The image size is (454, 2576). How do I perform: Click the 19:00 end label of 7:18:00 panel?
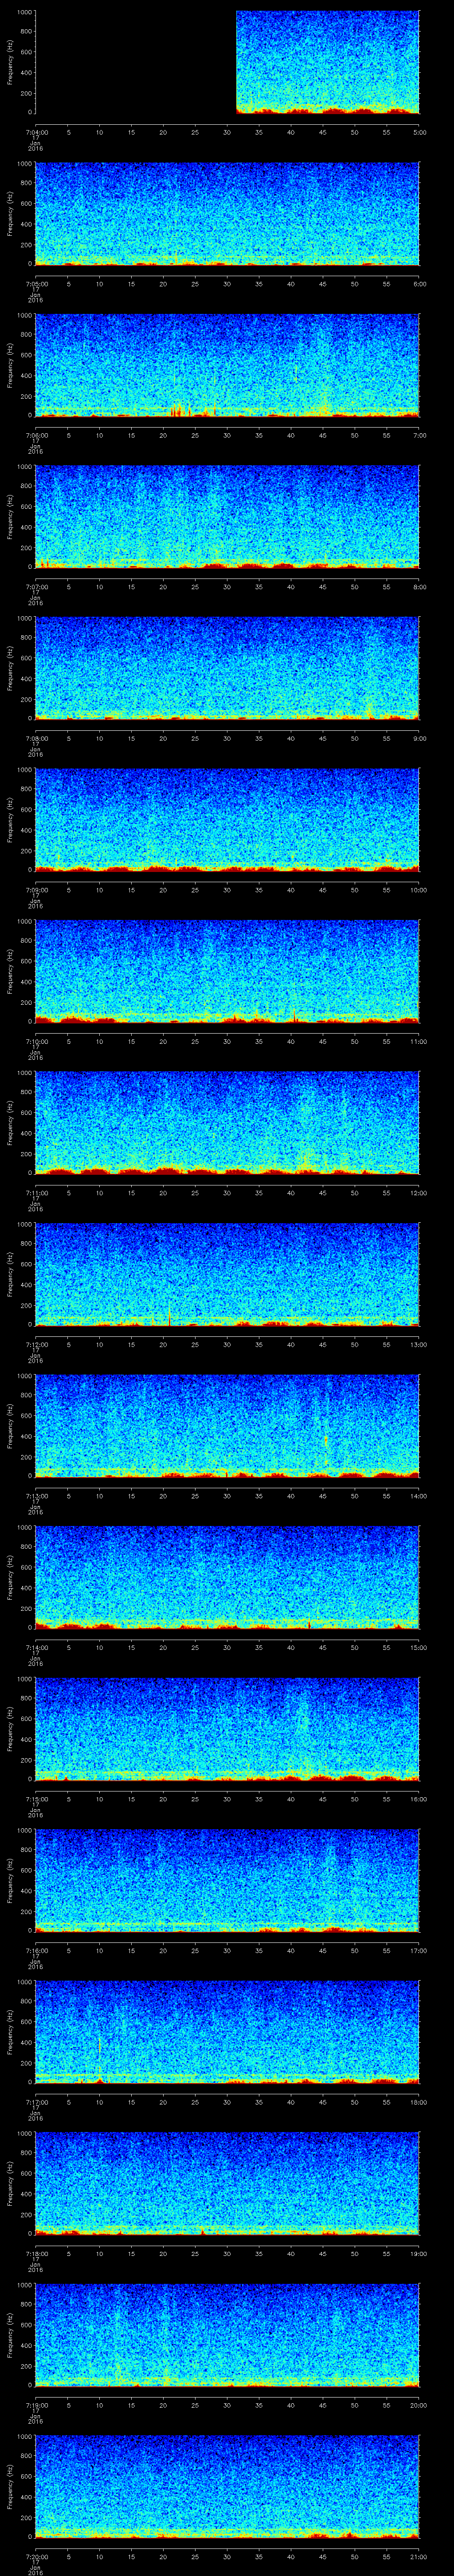click(419, 2253)
